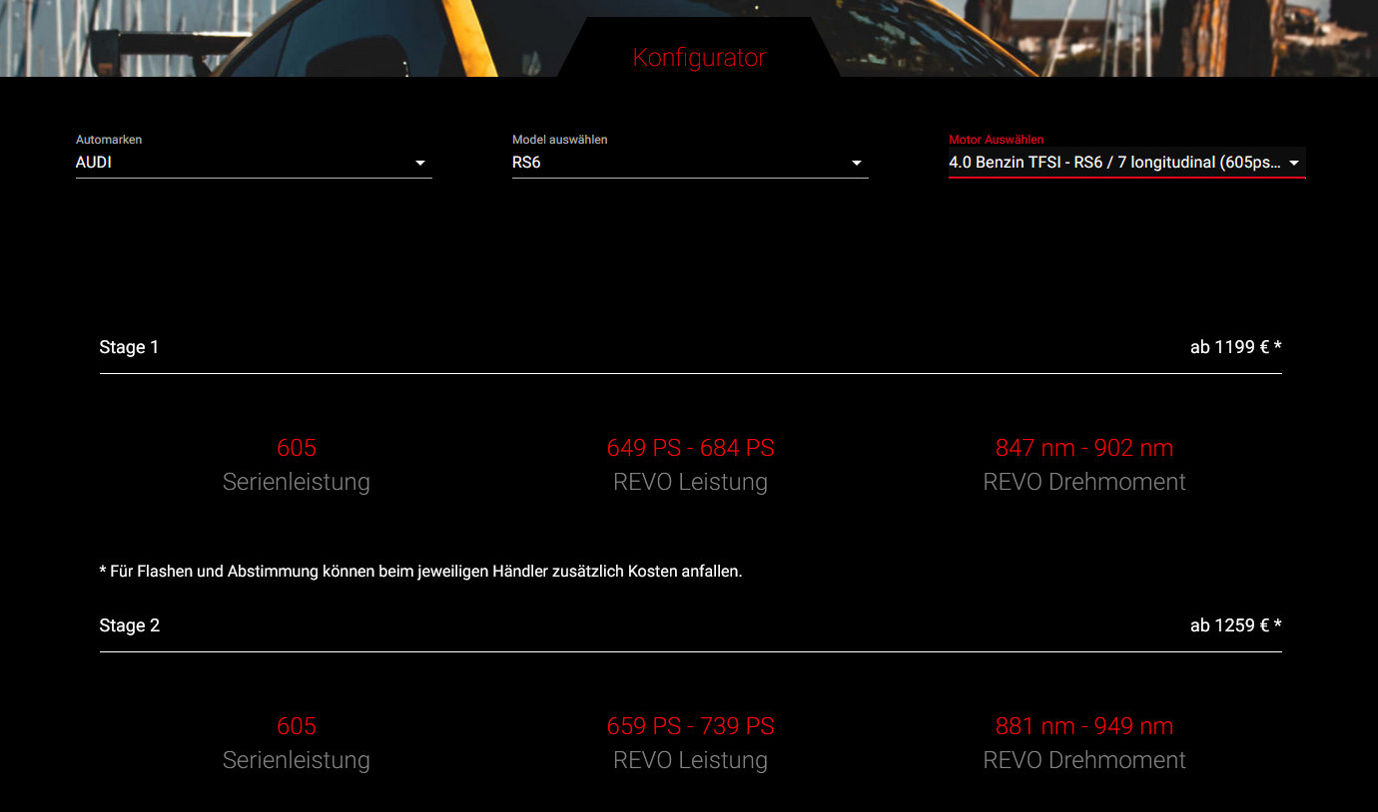Image resolution: width=1378 pixels, height=812 pixels.
Task: Open the Motor Auswählen engine selector
Action: pyautogui.click(x=1118, y=162)
